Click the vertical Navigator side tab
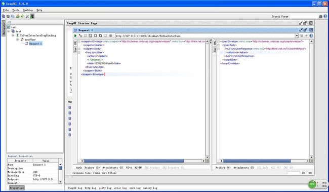The image size is (329, 192). point(4,28)
